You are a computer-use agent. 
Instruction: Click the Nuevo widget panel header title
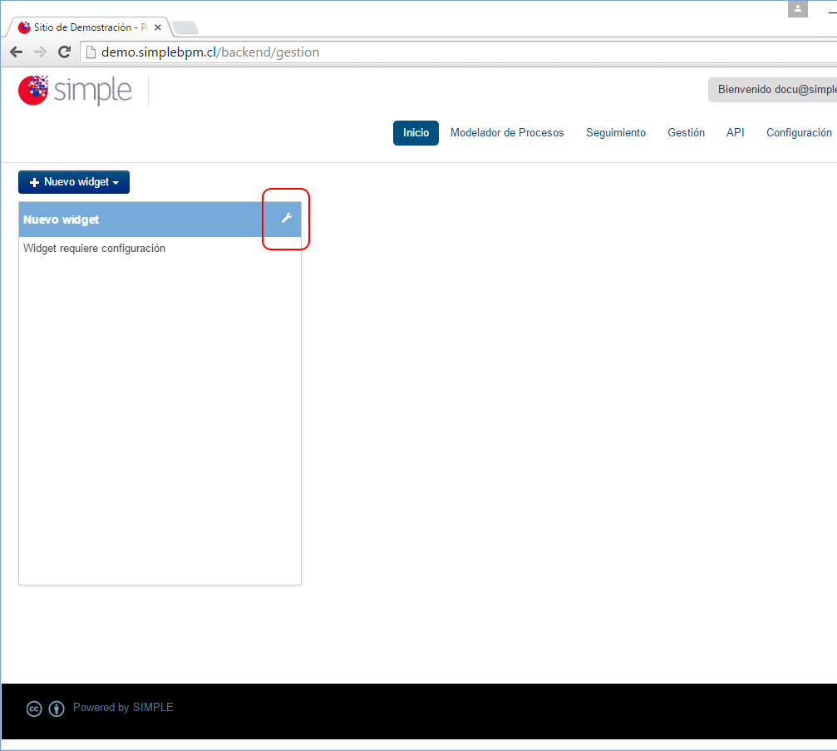61,220
